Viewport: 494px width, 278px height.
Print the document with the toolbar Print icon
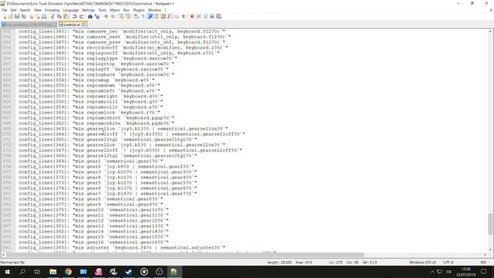pyautogui.click(x=44, y=16)
